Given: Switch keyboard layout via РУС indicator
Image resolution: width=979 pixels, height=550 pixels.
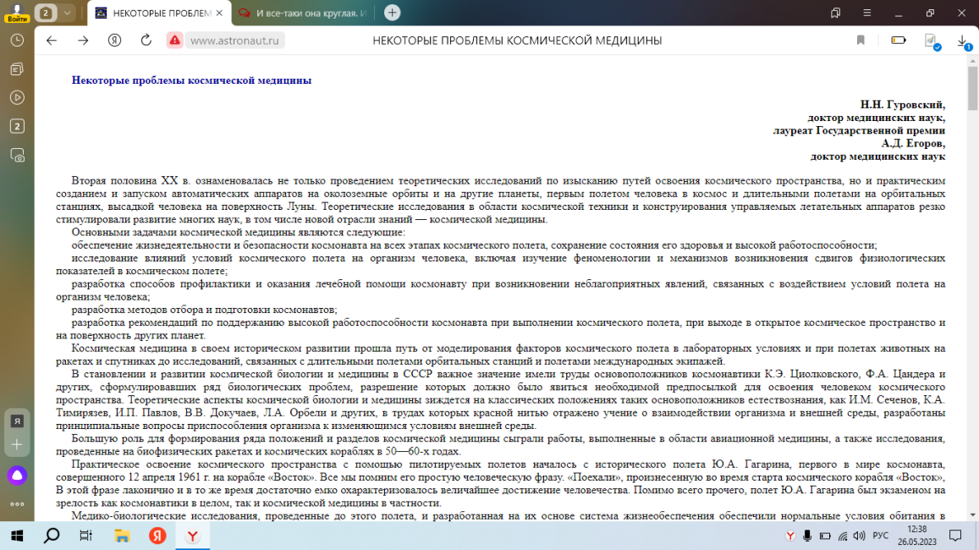Looking at the screenshot, I should (x=880, y=536).
